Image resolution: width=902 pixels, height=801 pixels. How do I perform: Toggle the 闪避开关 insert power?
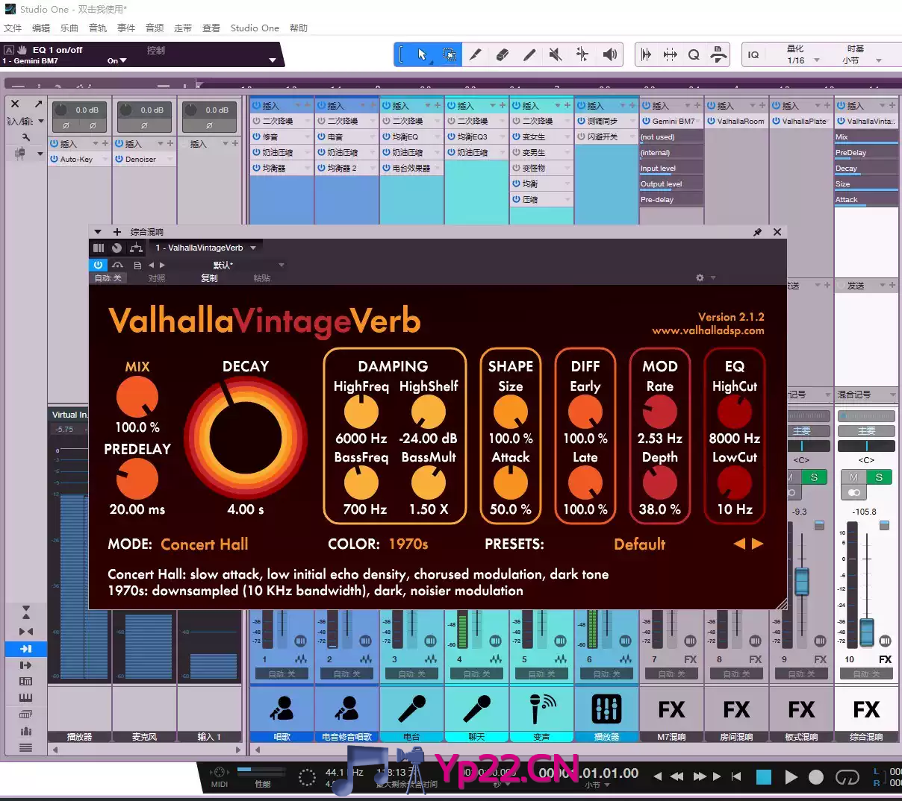pyautogui.click(x=581, y=136)
